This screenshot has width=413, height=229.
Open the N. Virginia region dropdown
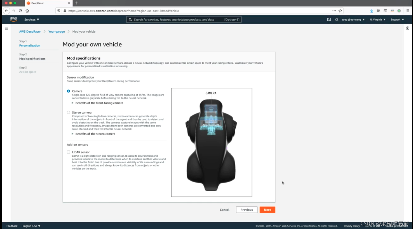coord(377,20)
